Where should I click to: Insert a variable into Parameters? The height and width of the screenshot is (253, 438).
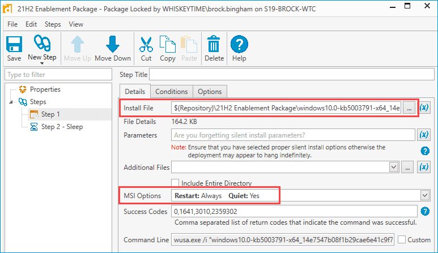point(424,135)
